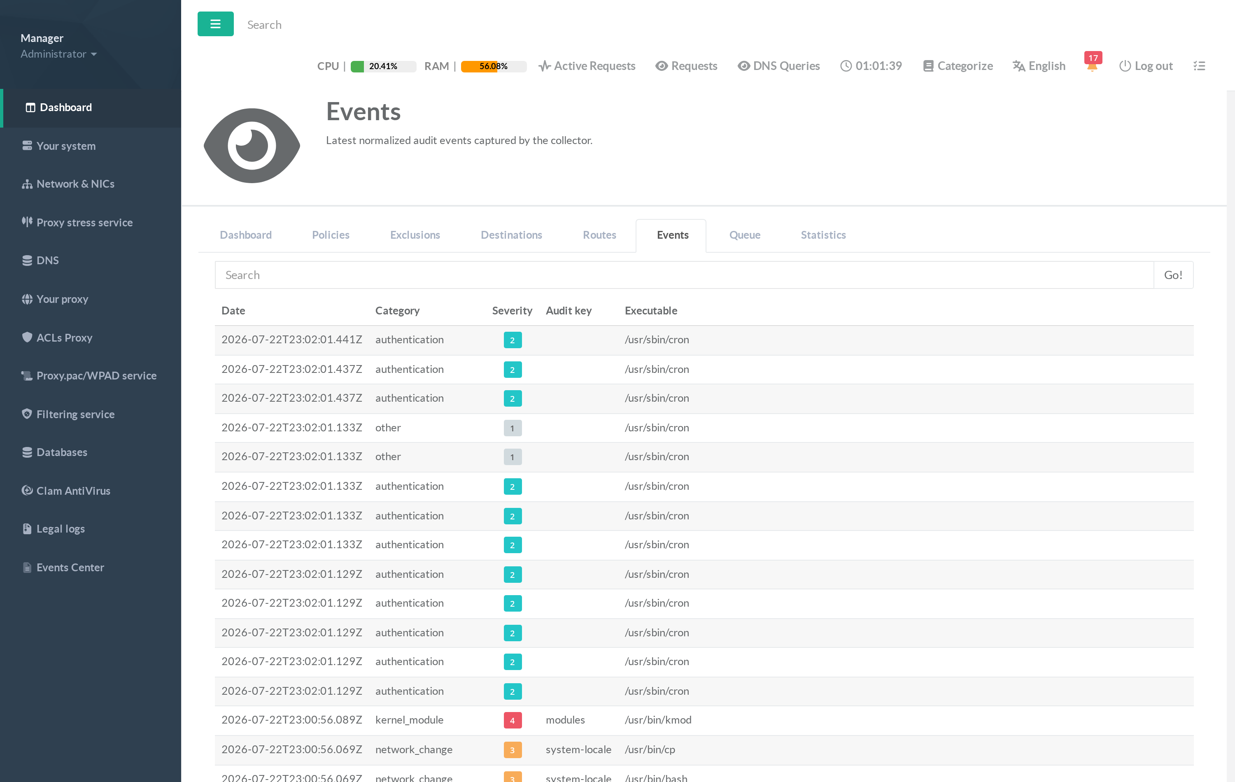Open Your proxy sidebar section

[91, 299]
